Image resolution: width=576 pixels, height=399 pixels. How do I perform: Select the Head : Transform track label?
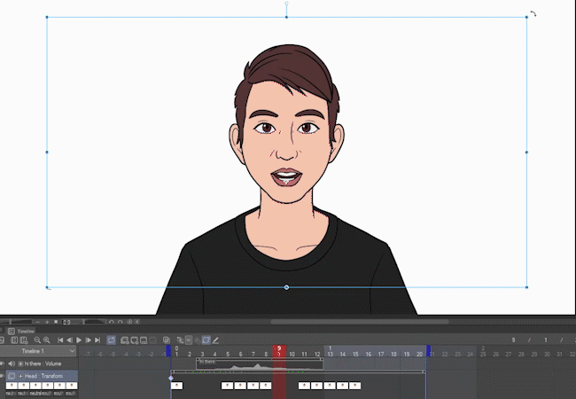pyautogui.click(x=43, y=376)
